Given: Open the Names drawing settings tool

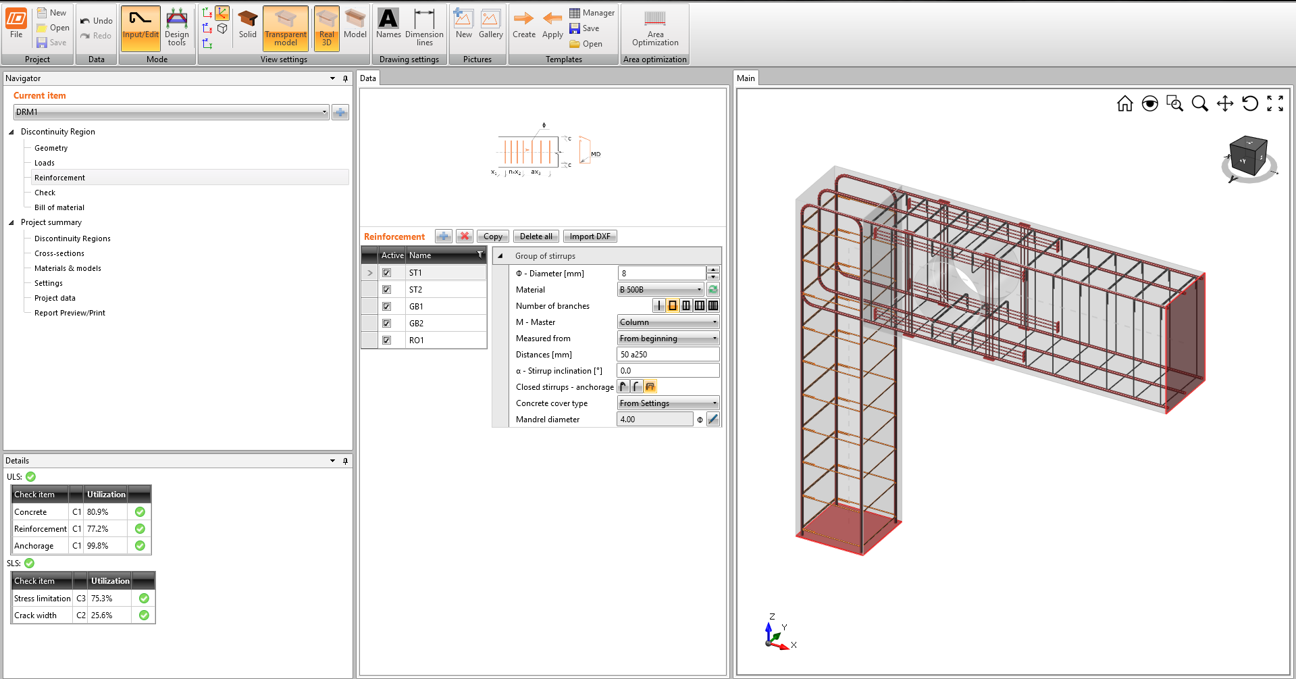Looking at the screenshot, I should (388, 28).
